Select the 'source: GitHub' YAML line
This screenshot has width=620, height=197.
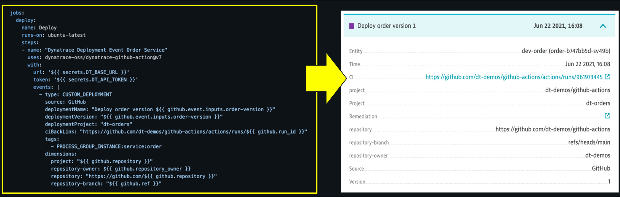65,102
